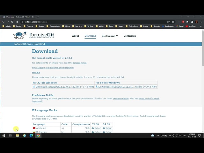Viewport: 204px width, 153px height.
Task: Open the Security bookmarks folder
Action: click(155, 26)
